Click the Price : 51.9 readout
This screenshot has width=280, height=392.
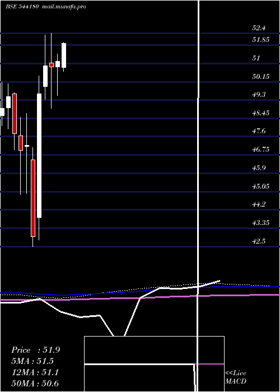pos(35,350)
